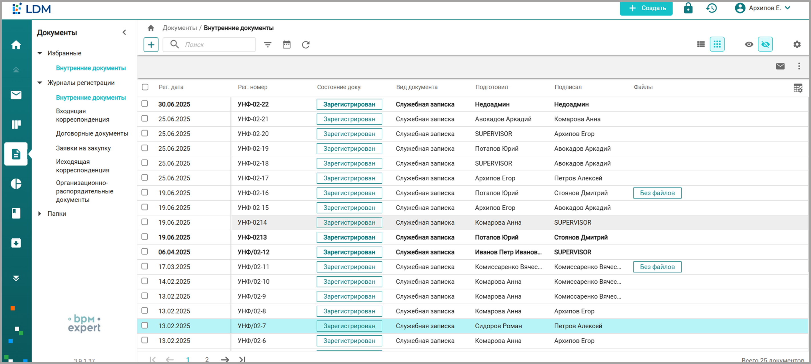Screen dimensions: 811x364
Task: Open table column settings icon
Action: [x=798, y=88]
